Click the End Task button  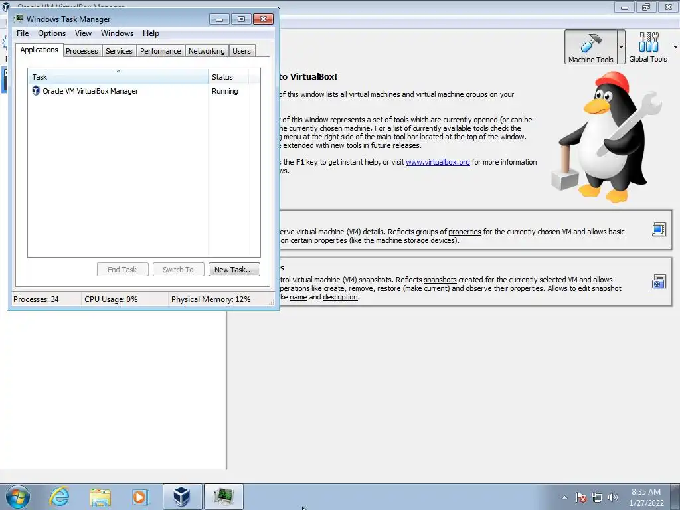click(123, 270)
